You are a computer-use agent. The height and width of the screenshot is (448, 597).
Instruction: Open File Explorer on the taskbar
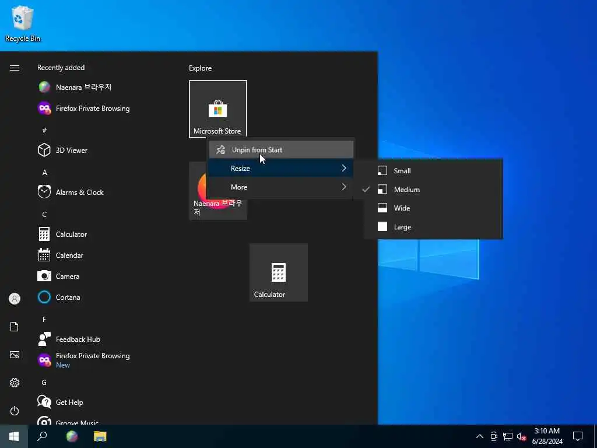100,436
